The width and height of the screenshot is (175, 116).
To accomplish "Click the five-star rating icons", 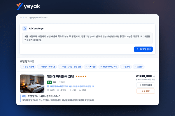I will click(x=81, y=76).
